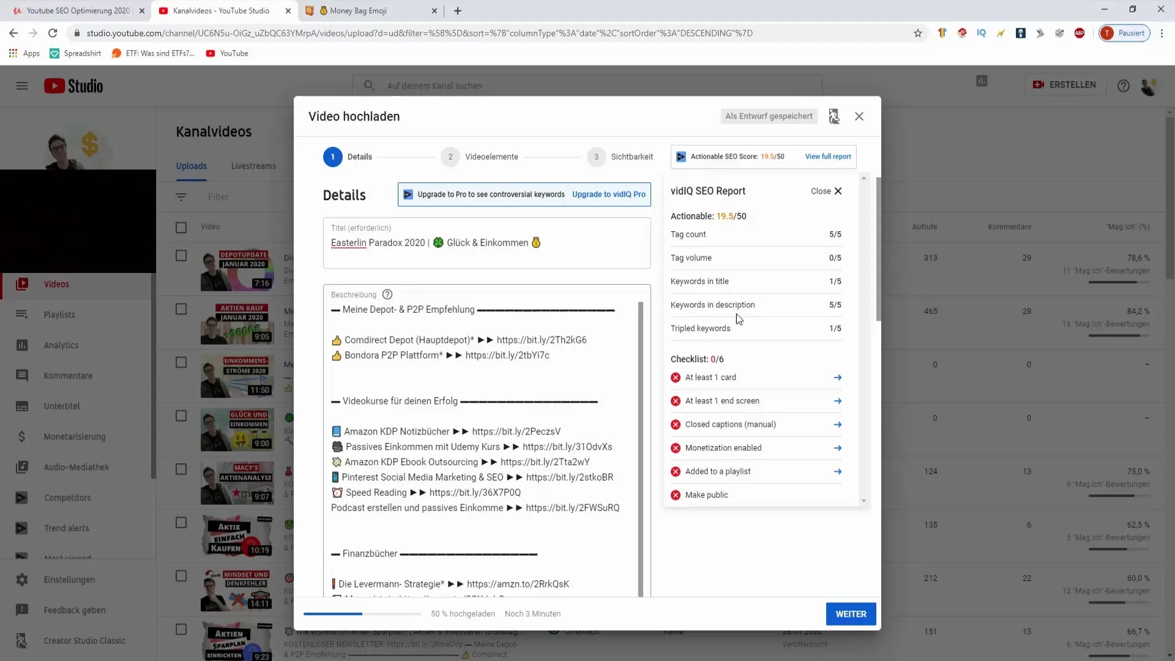Select the Aktie einfach kaufen video checkbox

(x=181, y=523)
